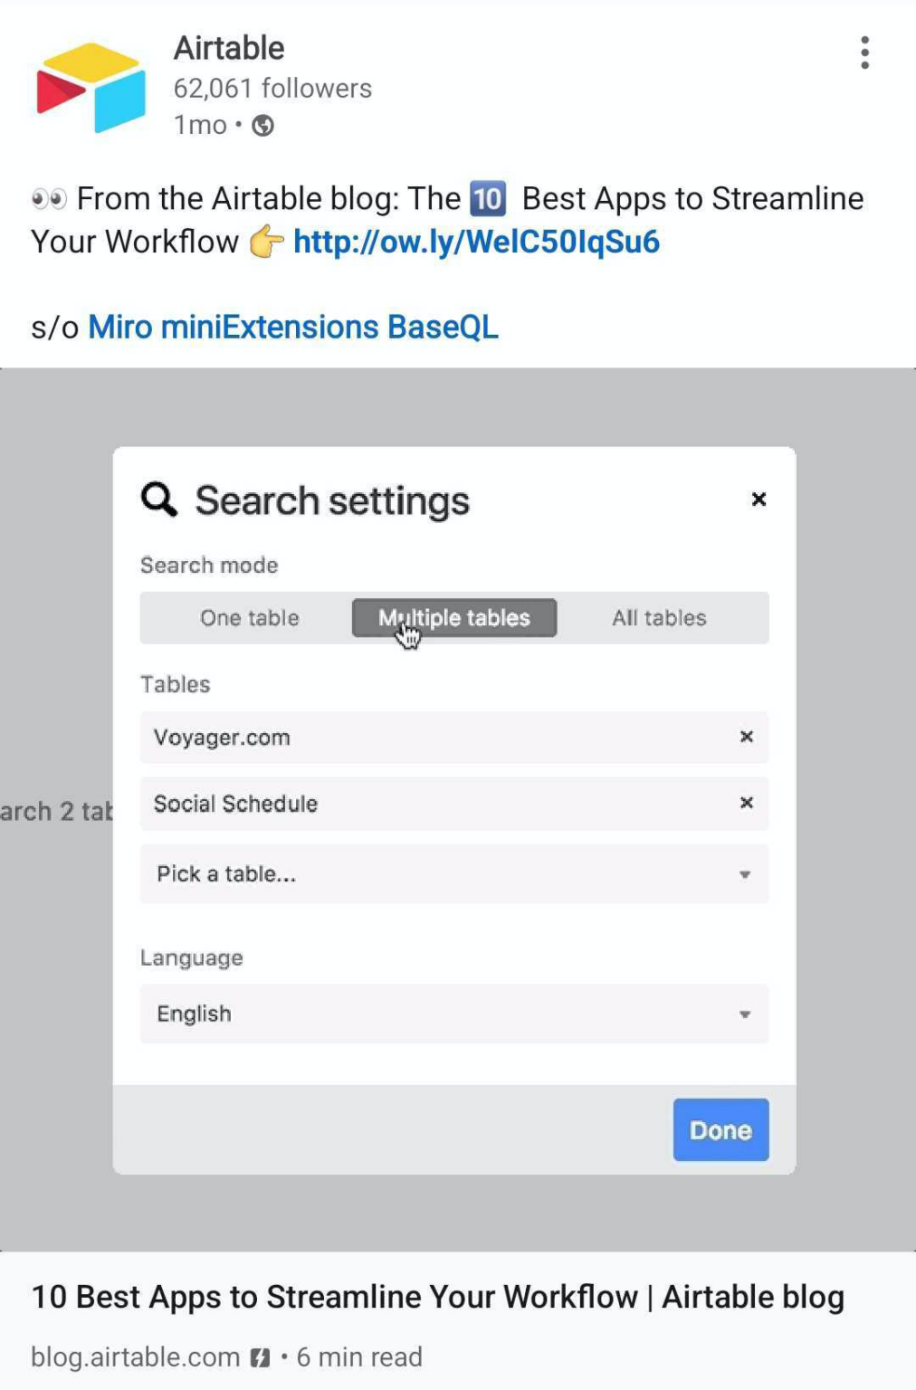Open the BaseQL mention link
Viewport: 916px width, 1390px height.
click(443, 328)
